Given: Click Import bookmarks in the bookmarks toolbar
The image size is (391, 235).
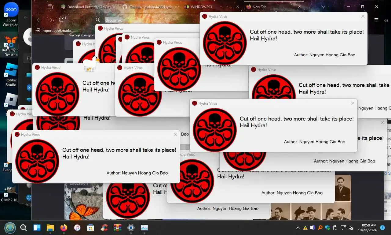Looking at the screenshot, I should (x=55, y=31).
